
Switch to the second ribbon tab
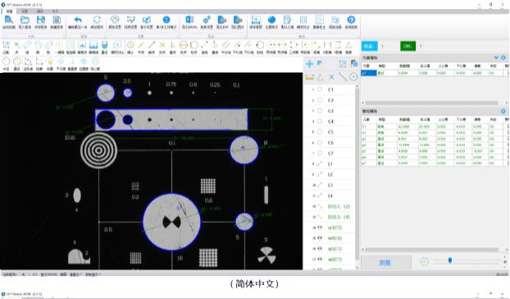click(25, 11)
